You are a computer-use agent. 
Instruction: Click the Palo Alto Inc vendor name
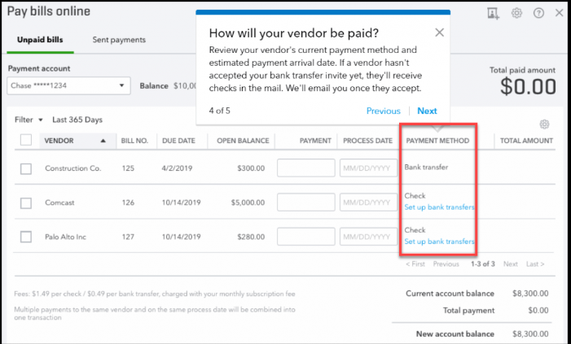click(x=65, y=237)
